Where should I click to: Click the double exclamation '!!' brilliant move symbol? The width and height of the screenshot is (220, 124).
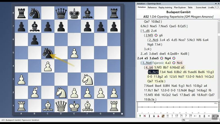tap(167, 116)
